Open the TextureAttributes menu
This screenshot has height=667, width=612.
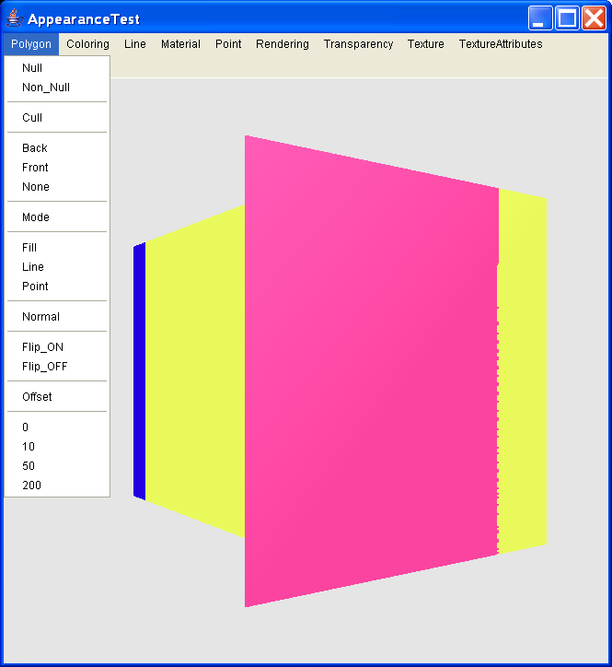(x=501, y=44)
